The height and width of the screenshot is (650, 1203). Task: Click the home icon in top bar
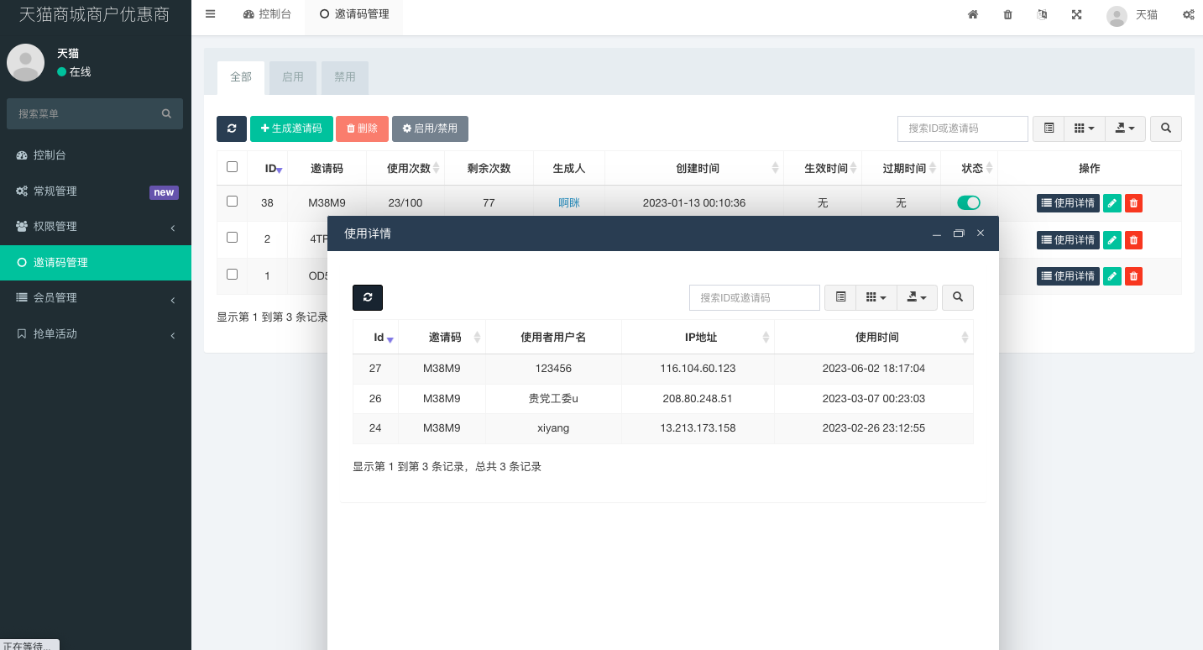point(973,14)
